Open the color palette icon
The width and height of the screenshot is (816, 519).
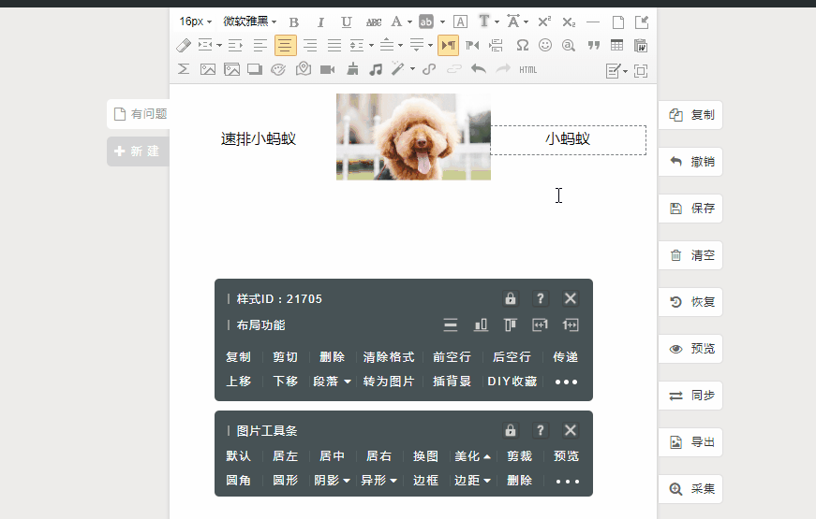tap(278, 69)
